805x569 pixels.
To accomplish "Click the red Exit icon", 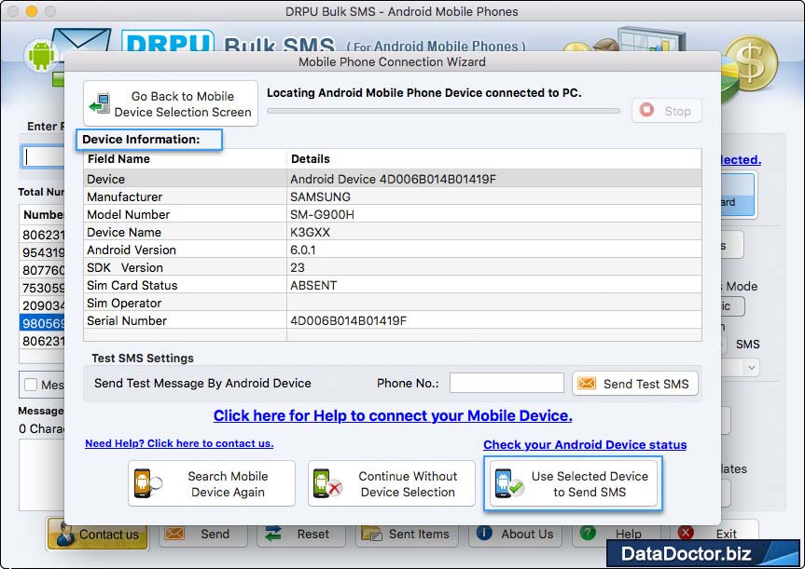I will [x=686, y=533].
